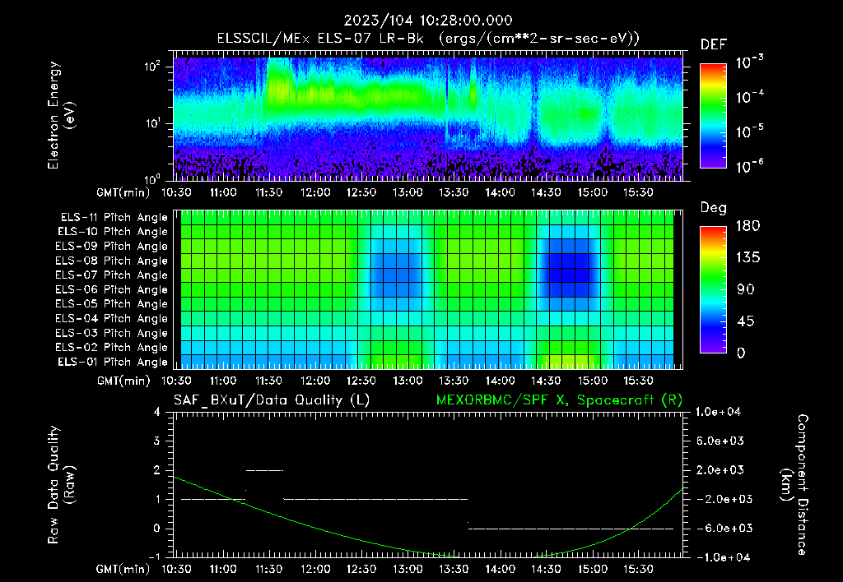Click the 10^1 electron energy tick label
843x582 pixels.
(x=152, y=123)
